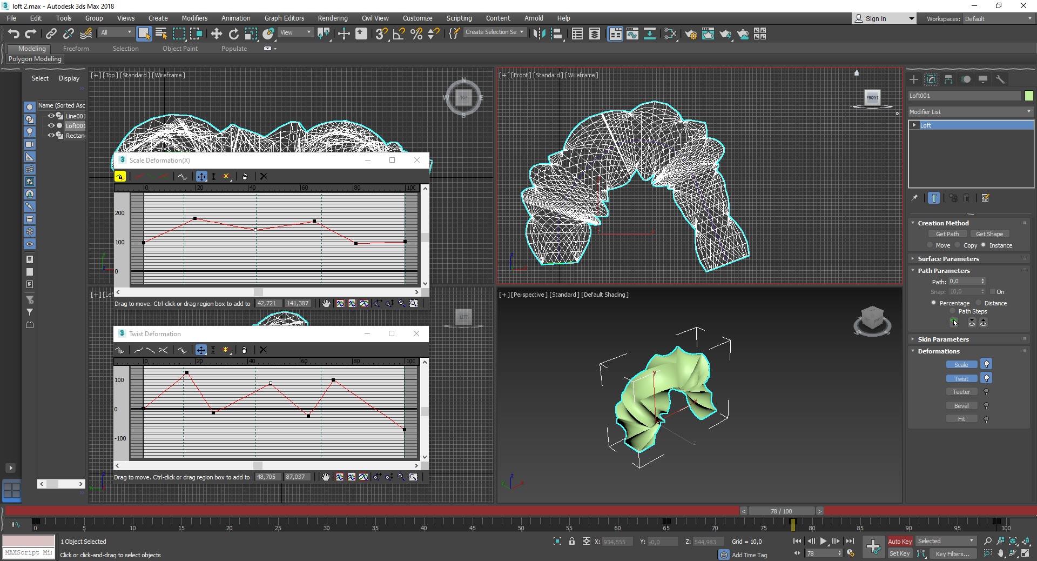Go to the end frame
This screenshot has height=561, width=1037.
tap(850, 541)
